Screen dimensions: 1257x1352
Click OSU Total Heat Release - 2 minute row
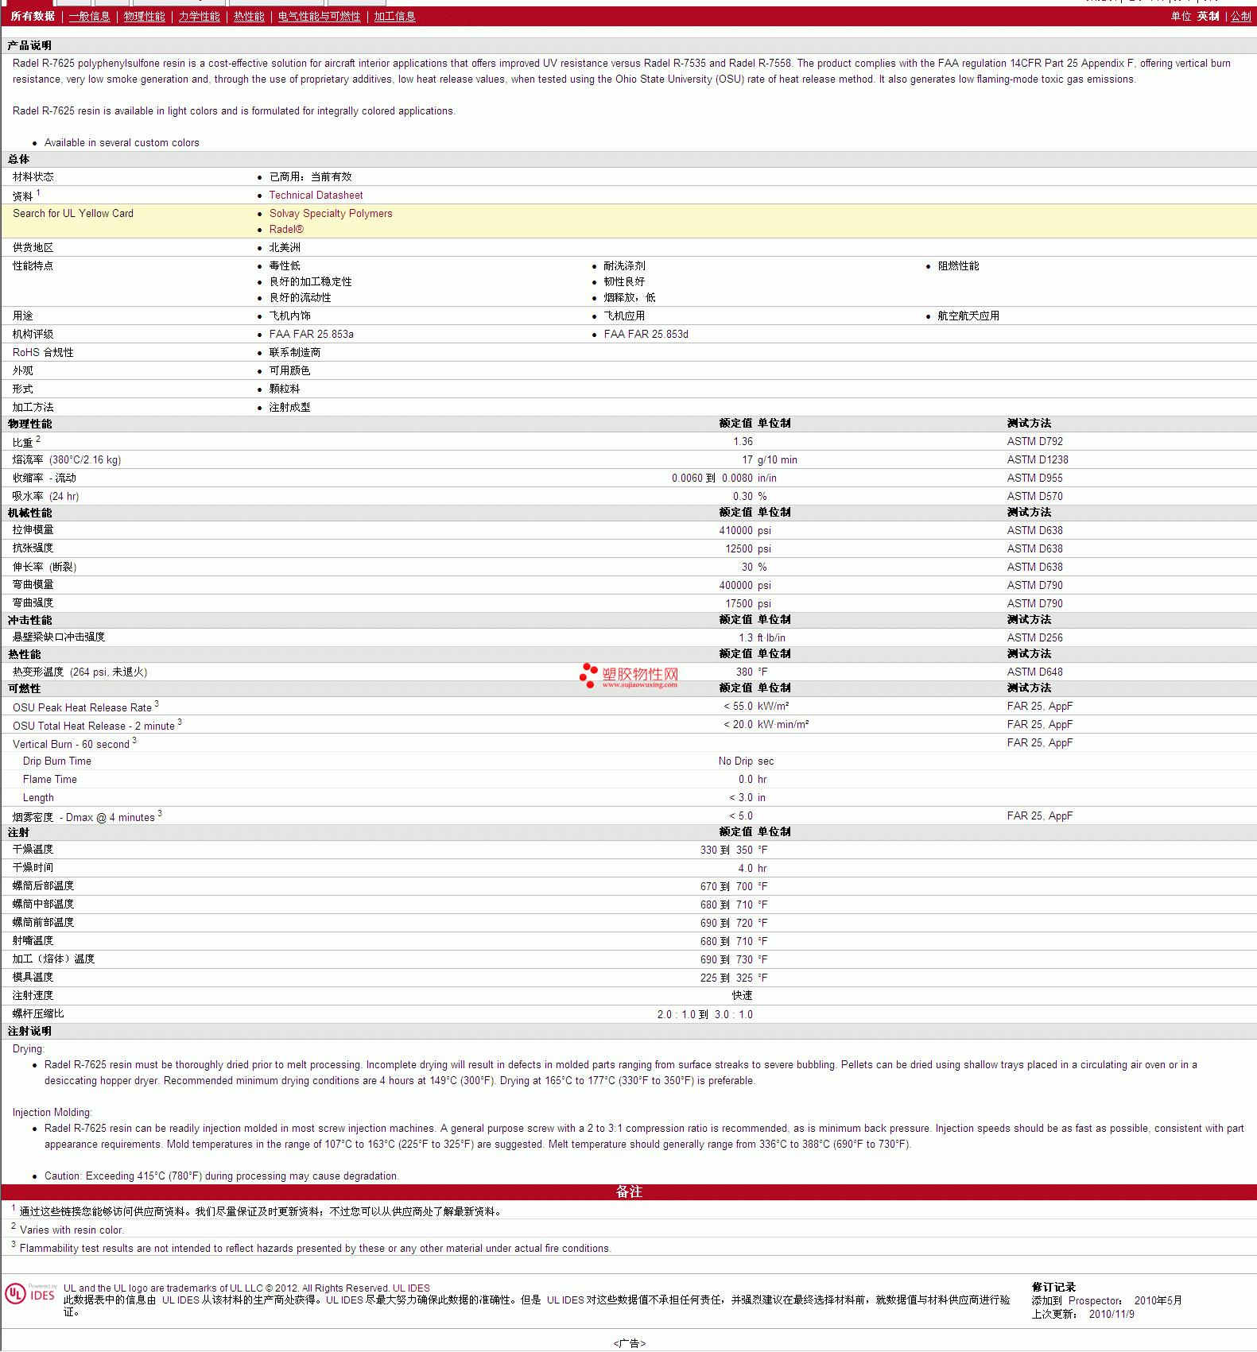point(628,724)
